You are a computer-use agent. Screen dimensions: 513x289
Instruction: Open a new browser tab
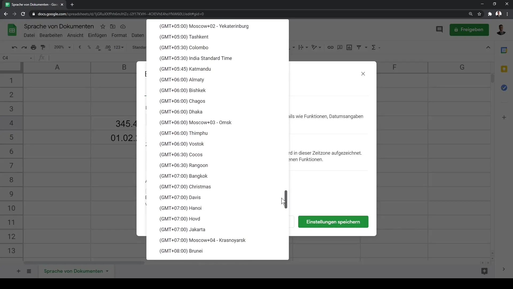pyautogui.click(x=72, y=5)
